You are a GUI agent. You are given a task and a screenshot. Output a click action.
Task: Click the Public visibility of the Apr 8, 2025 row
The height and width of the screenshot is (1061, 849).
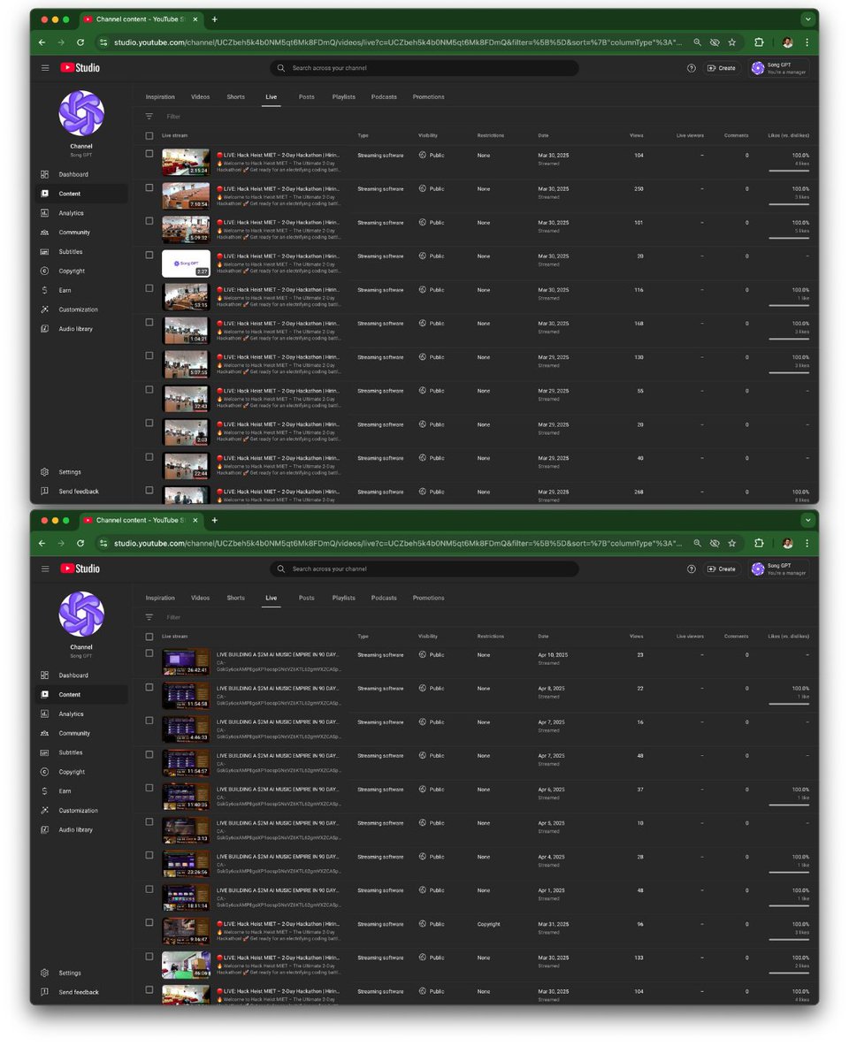point(432,689)
